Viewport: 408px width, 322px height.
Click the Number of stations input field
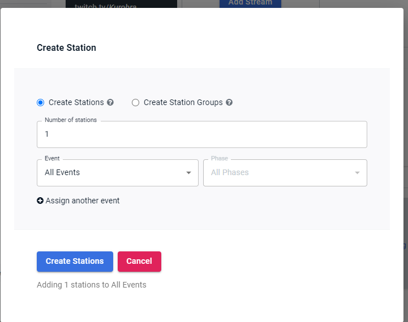coord(202,134)
